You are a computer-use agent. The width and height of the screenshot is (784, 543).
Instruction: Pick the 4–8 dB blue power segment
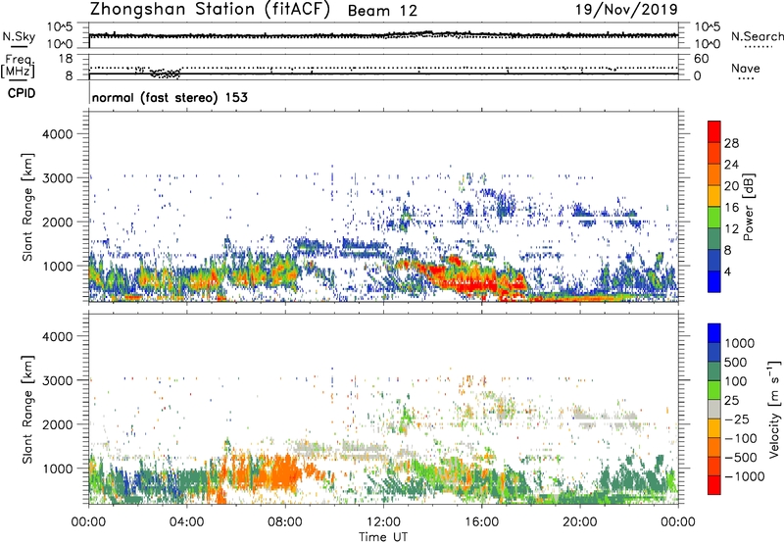(x=714, y=261)
